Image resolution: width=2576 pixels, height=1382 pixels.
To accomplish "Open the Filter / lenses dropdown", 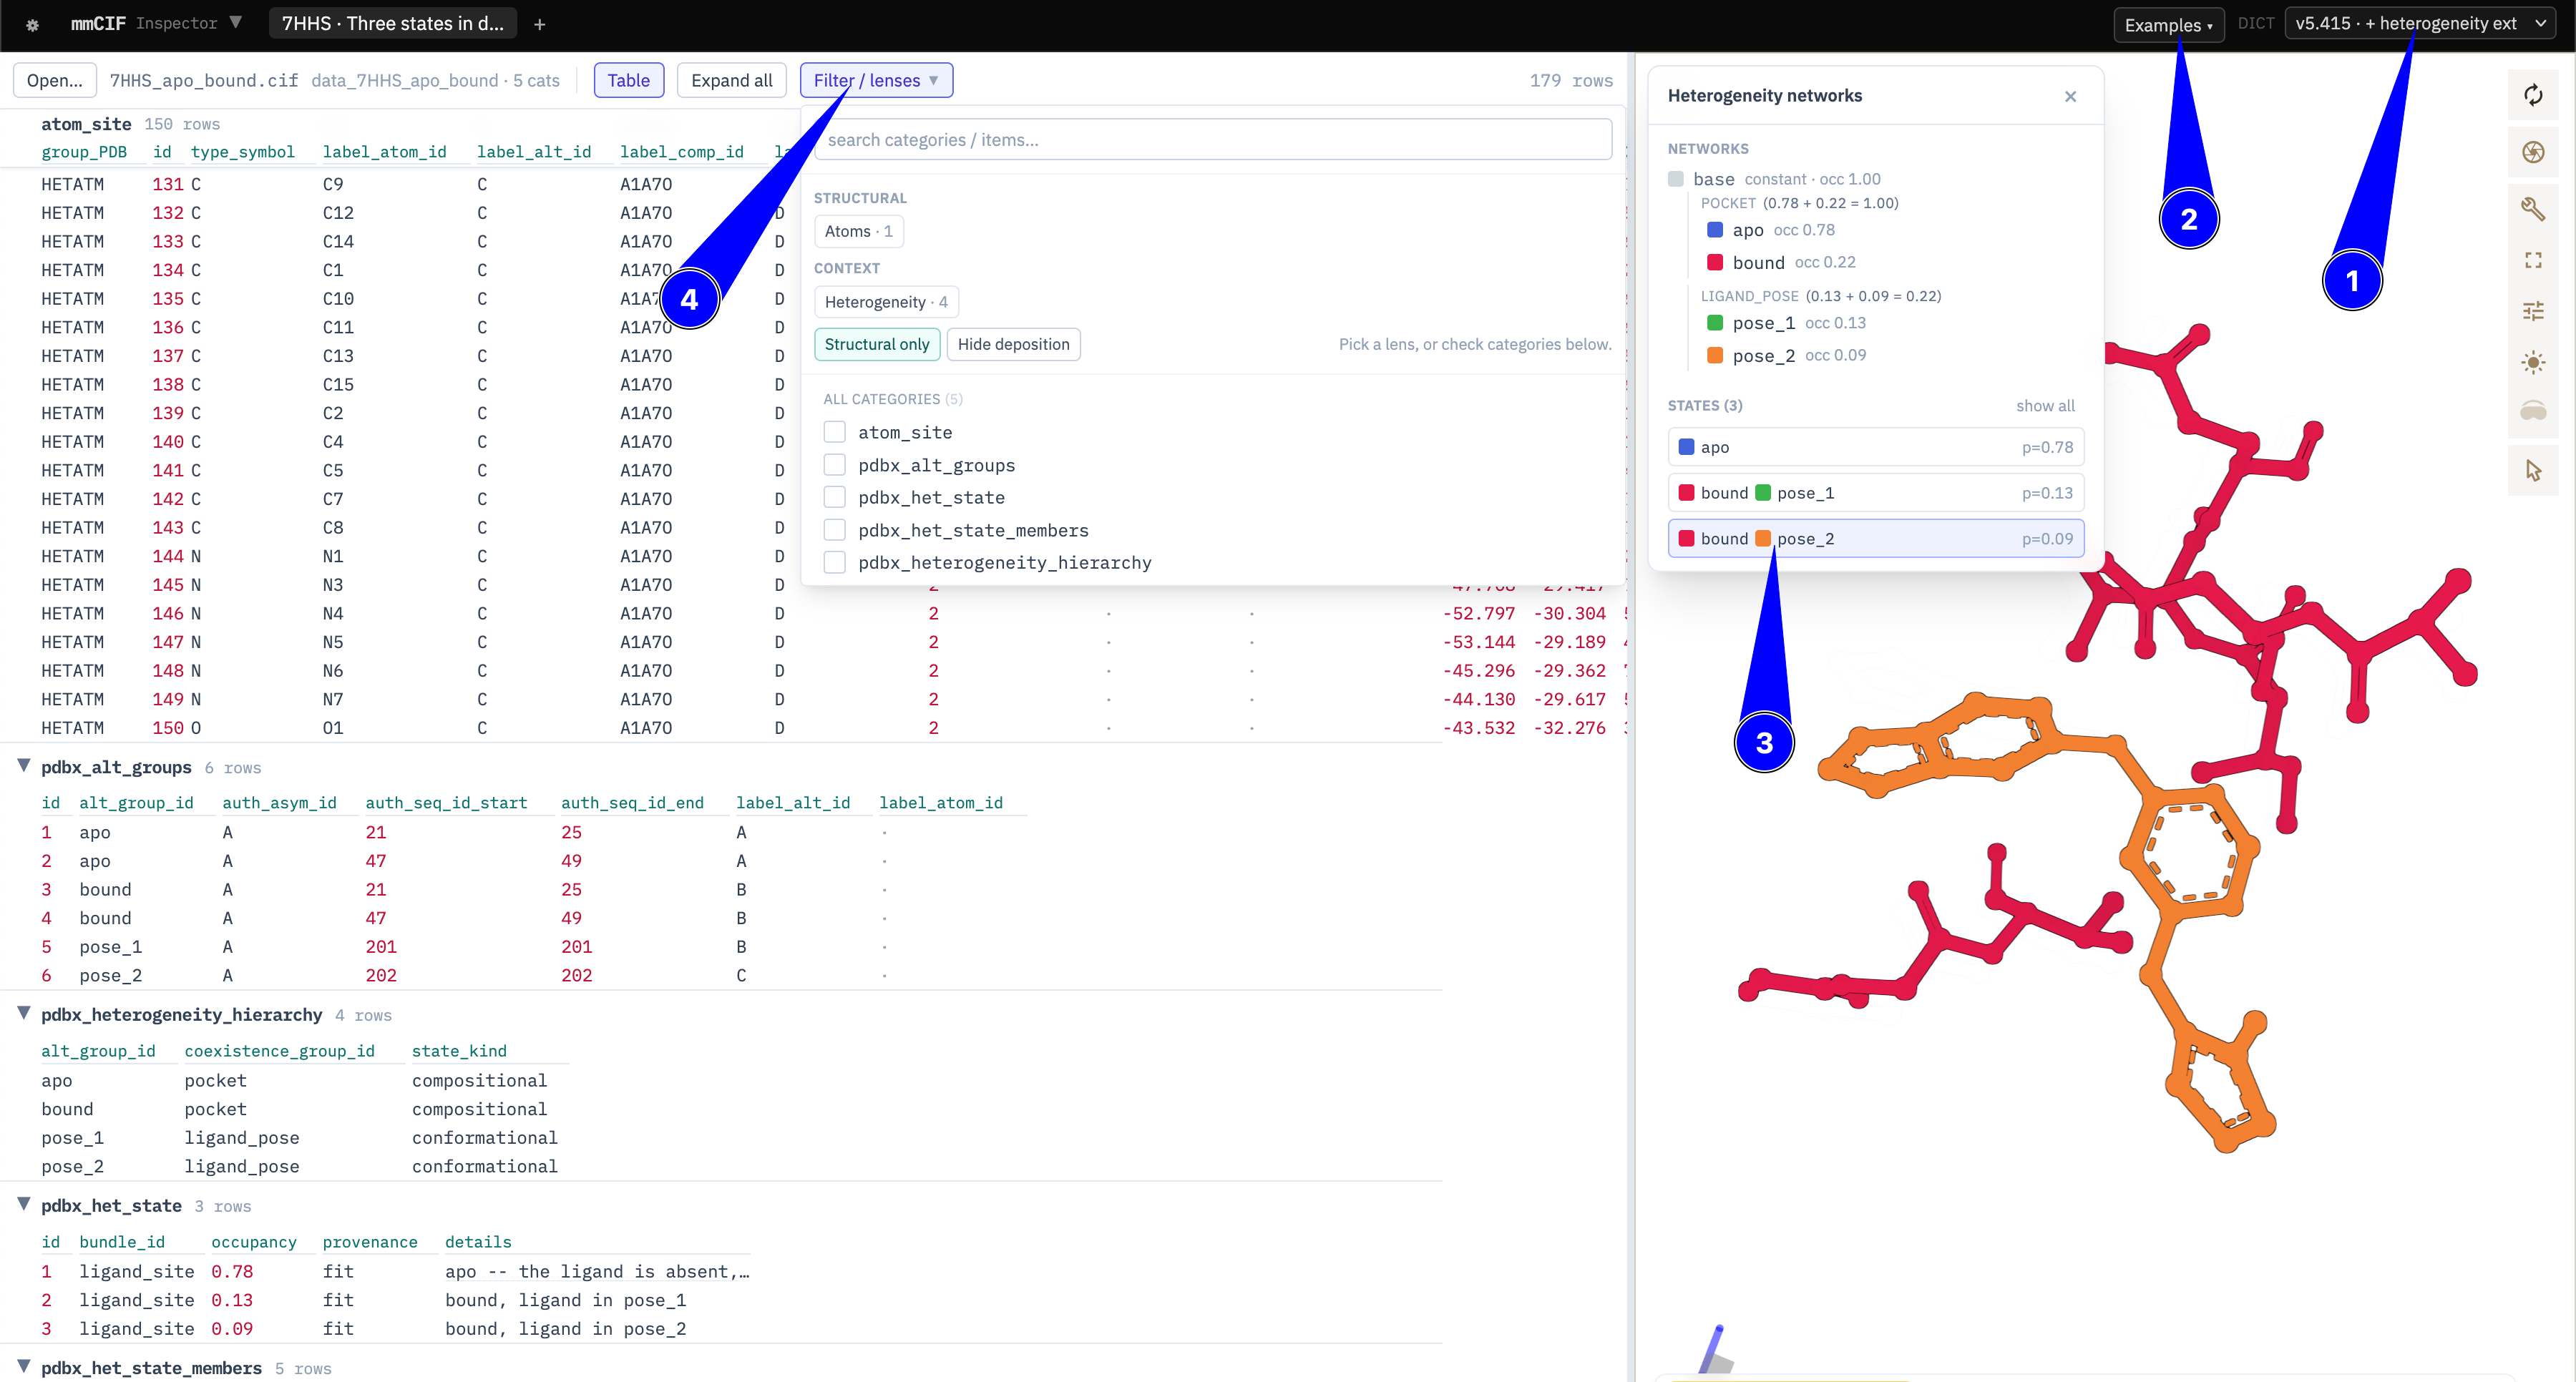I will (876, 80).
